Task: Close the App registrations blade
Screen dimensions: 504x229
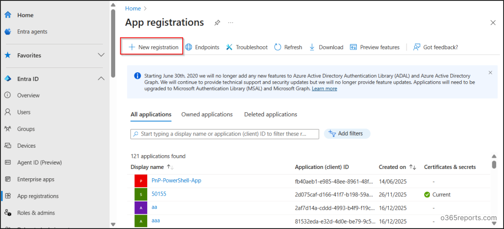Action: coord(493,23)
